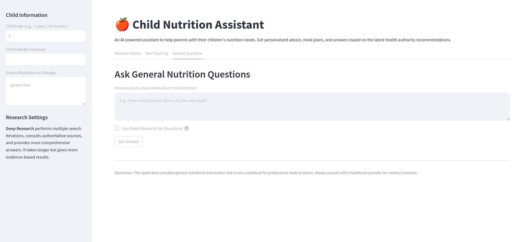This screenshot has width=532, height=242.
Task: Click the help icon beside Deep Research checkbox
Action: tap(187, 128)
